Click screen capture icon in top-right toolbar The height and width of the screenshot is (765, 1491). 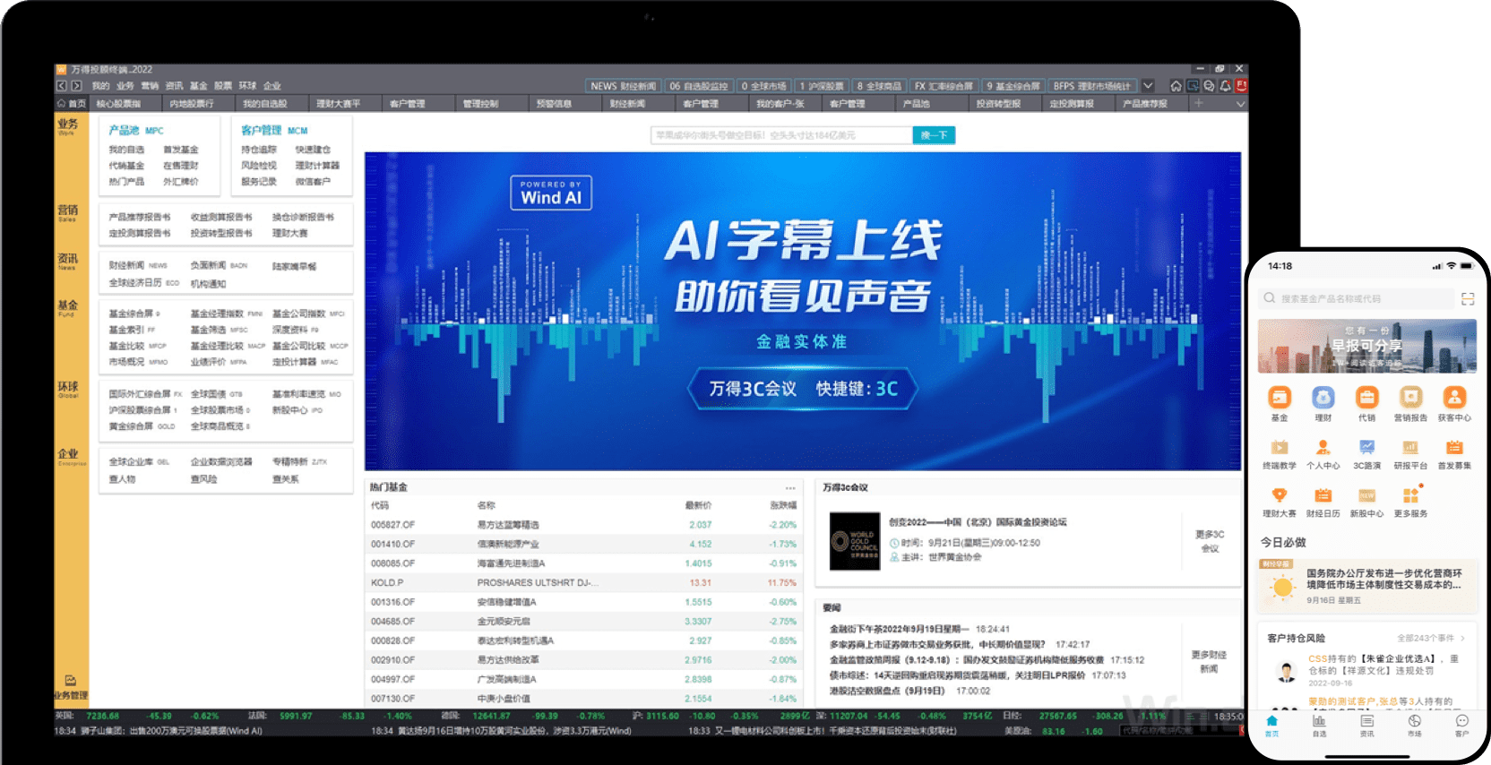(x=1193, y=86)
